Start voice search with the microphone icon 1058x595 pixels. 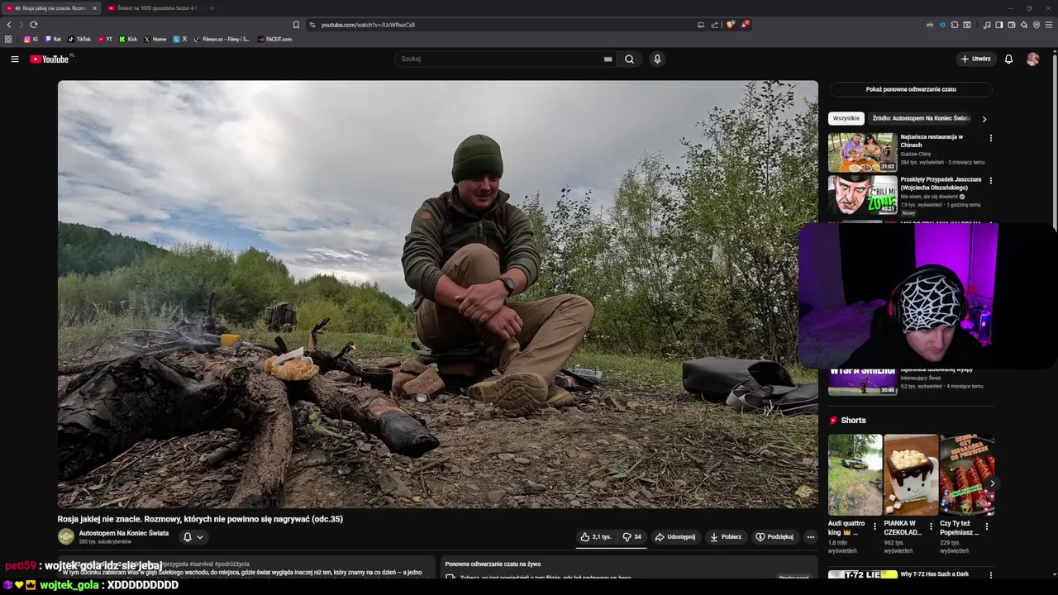[x=657, y=59]
